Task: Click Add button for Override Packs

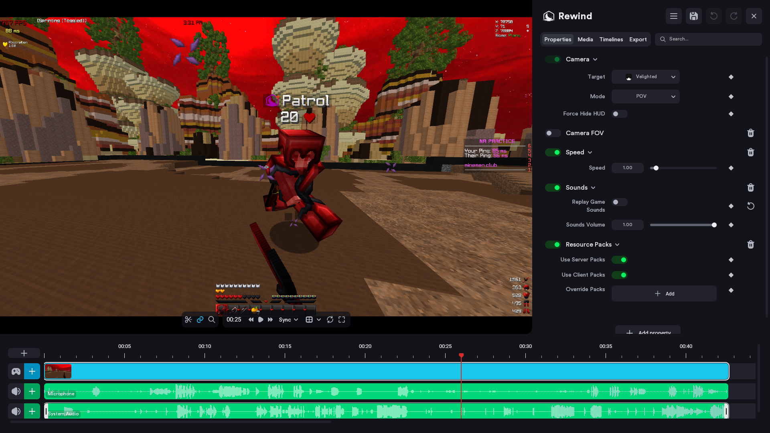Action: point(664,293)
